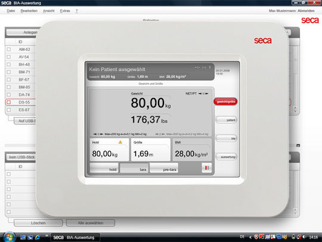Click the red shield security tray icon
322x242 pixels.
[256, 237]
